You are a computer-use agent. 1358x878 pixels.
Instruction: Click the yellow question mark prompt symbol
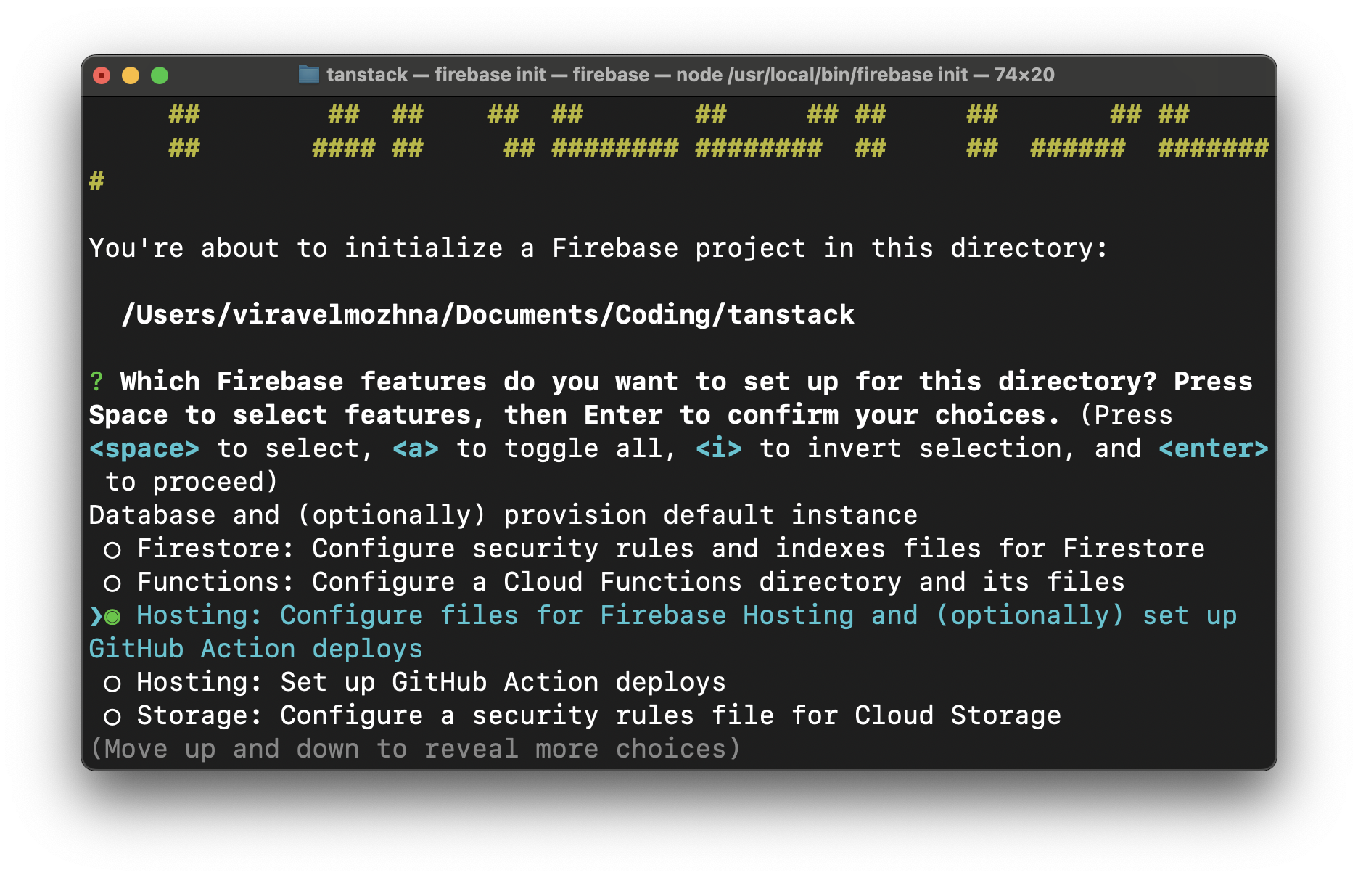click(x=96, y=380)
